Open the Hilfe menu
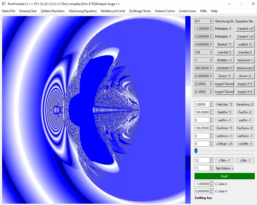Image resolution: width=257 pixels, height=205 pixels. coord(203,11)
